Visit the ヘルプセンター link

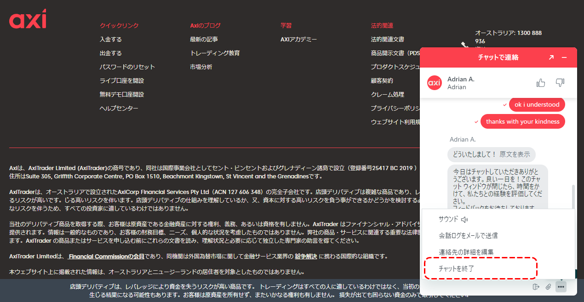[x=119, y=108]
